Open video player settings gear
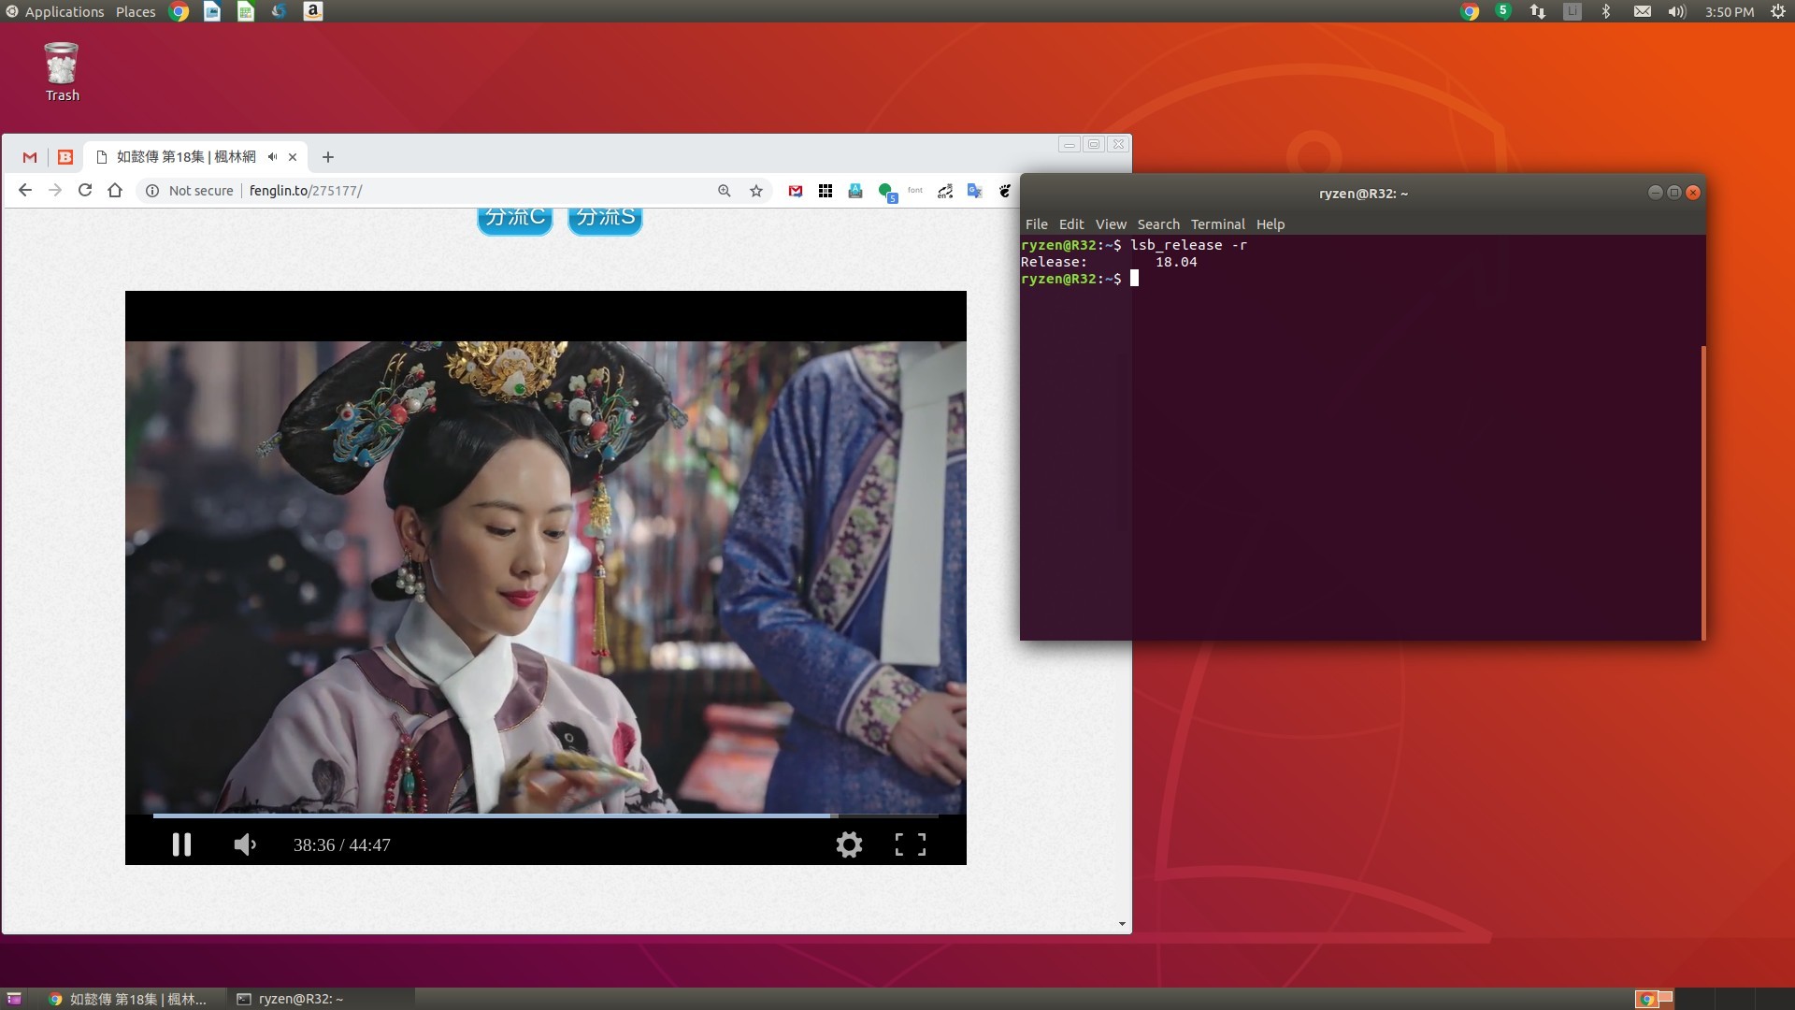Image resolution: width=1795 pixels, height=1010 pixels. [x=849, y=844]
